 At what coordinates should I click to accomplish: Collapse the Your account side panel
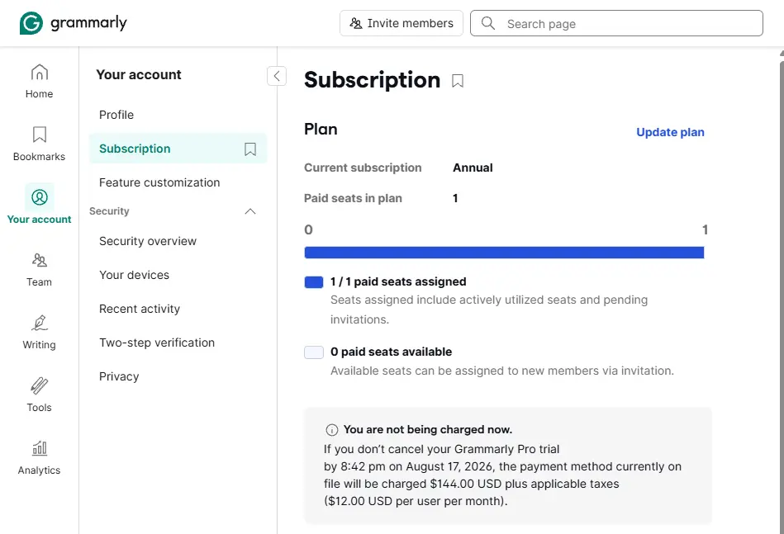[x=277, y=76]
